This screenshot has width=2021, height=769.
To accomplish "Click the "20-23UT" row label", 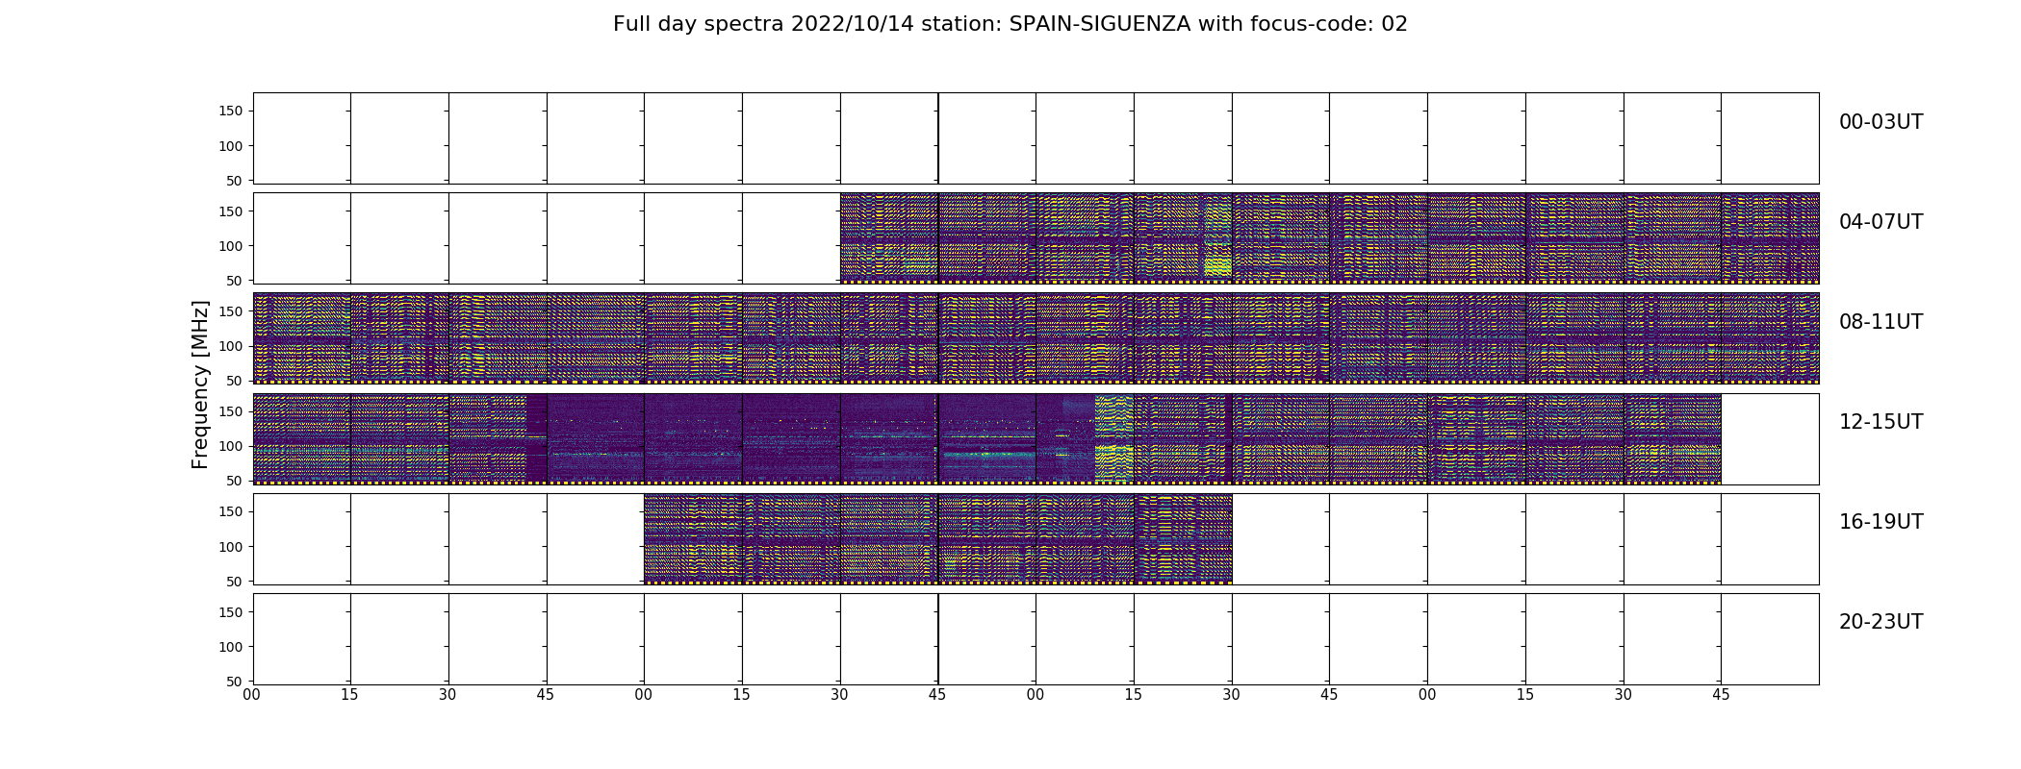I will 1880,622.
